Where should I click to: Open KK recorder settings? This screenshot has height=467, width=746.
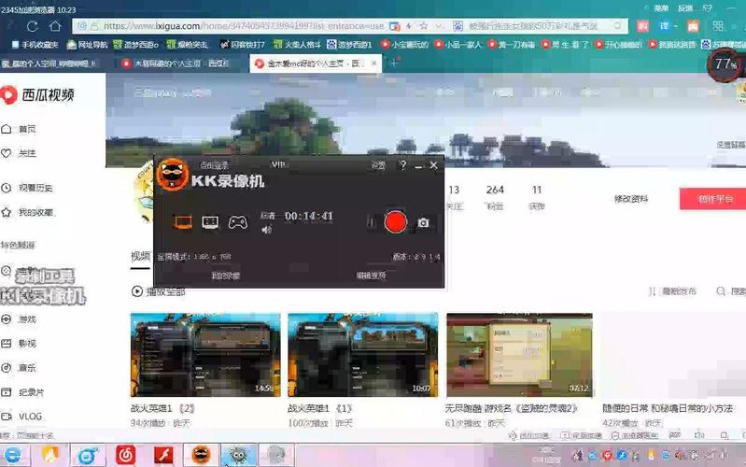(378, 165)
